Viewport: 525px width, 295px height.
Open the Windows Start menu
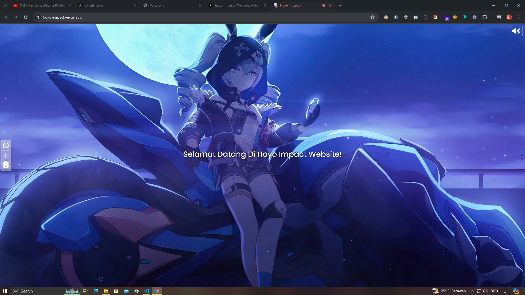pos(5,291)
